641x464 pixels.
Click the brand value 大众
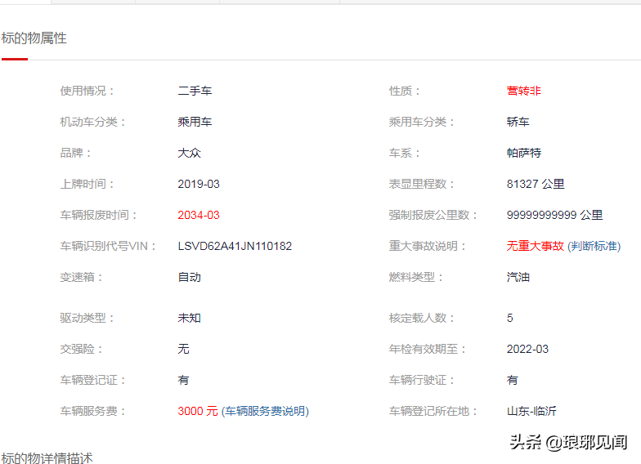click(190, 153)
